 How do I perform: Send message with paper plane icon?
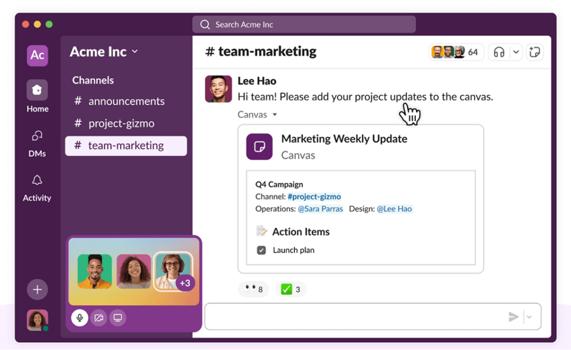pos(514,317)
